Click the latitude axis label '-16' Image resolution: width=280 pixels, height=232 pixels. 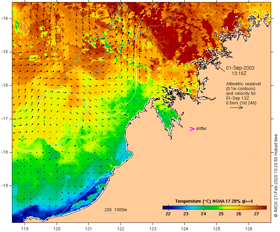pyautogui.click(x=4, y=85)
